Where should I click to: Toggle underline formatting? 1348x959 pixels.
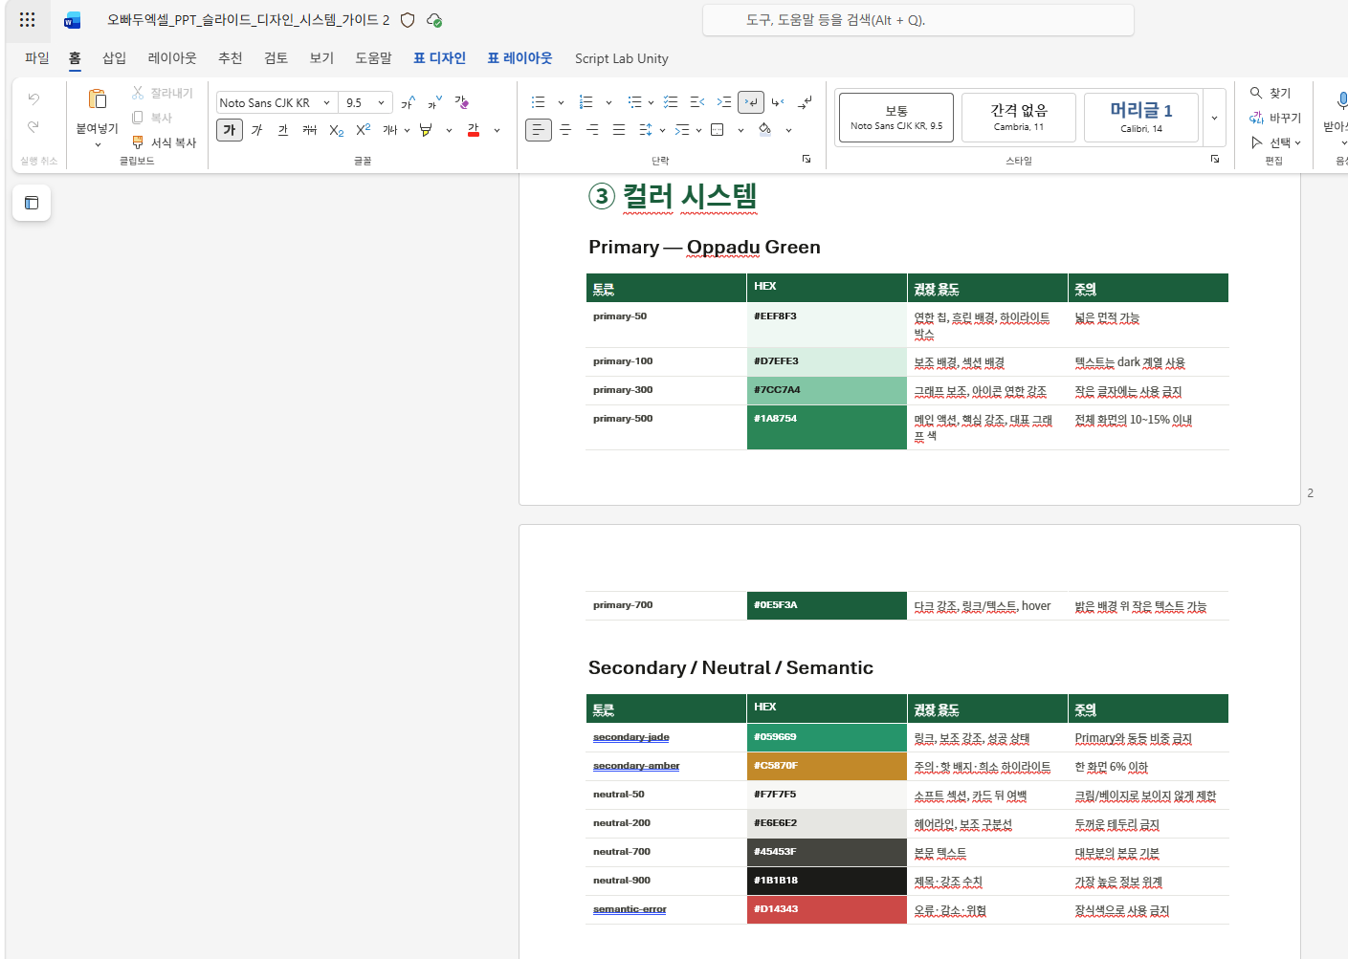click(283, 130)
